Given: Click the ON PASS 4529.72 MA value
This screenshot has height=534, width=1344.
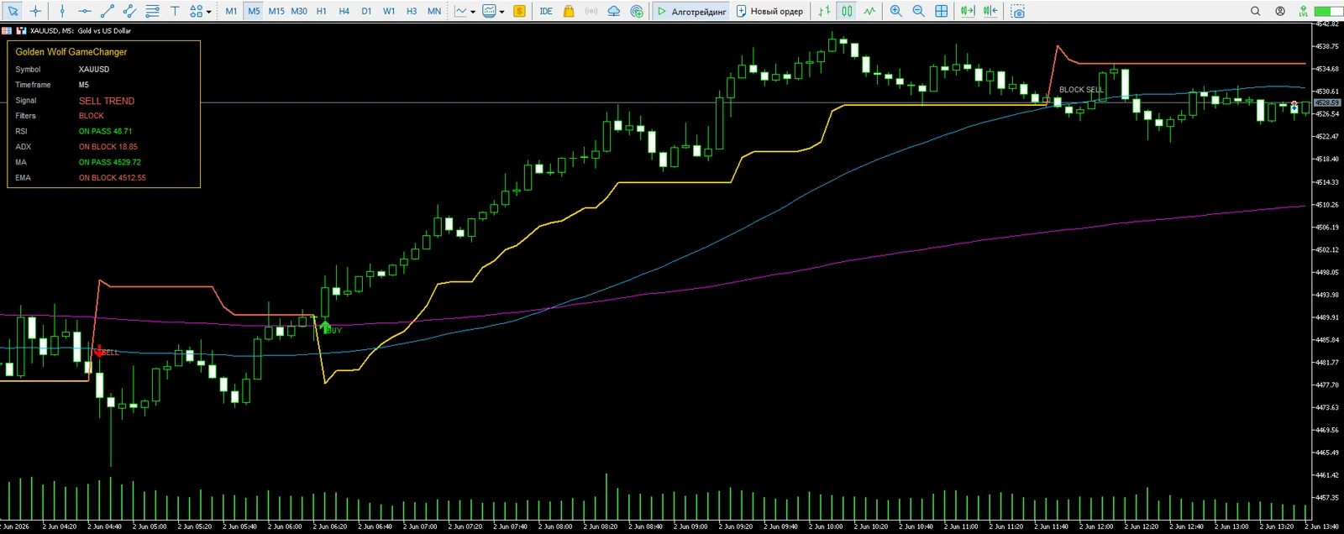Looking at the screenshot, I should point(110,162).
